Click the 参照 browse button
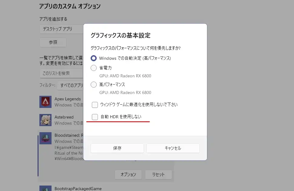This screenshot has width=294, height=191. coord(53,42)
